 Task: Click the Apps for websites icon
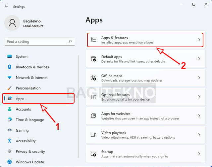(93, 116)
